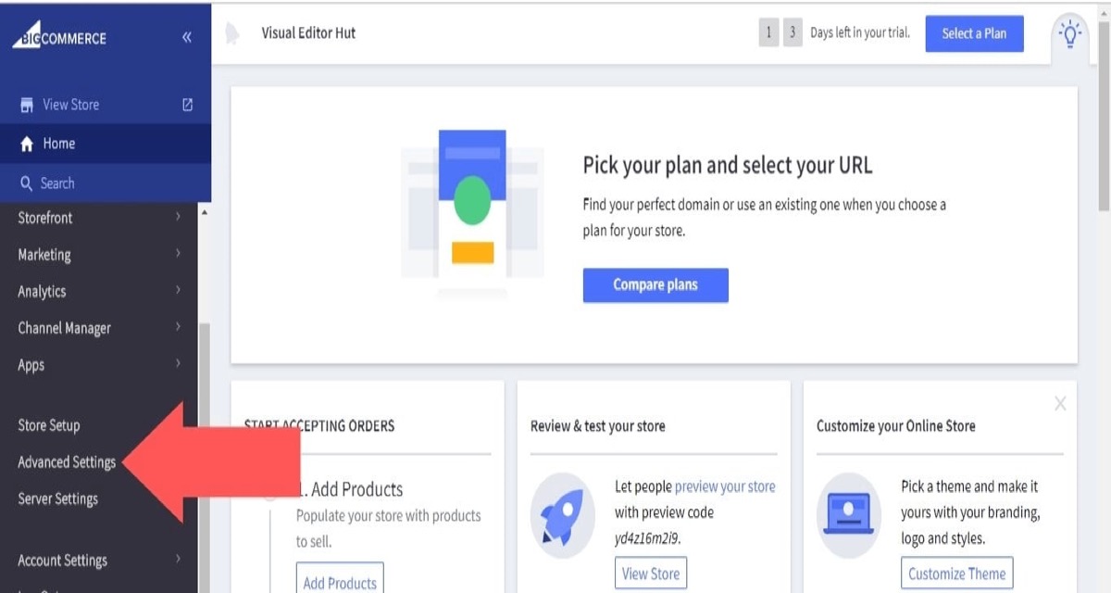Image resolution: width=1111 pixels, height=593 pixels.
Task: Expand the Storefront menu chevron
Action: pyautogui.click(x=178, y=218)
